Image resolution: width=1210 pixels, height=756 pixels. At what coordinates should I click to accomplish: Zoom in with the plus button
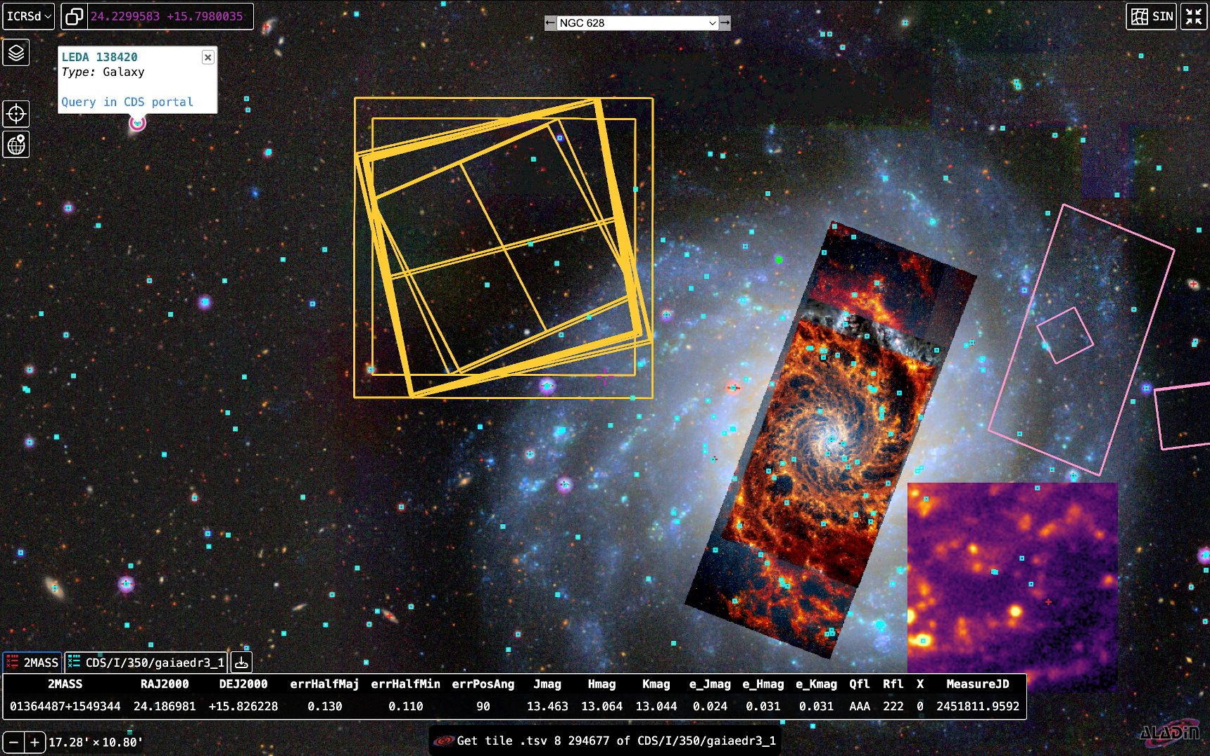[34, 742]
